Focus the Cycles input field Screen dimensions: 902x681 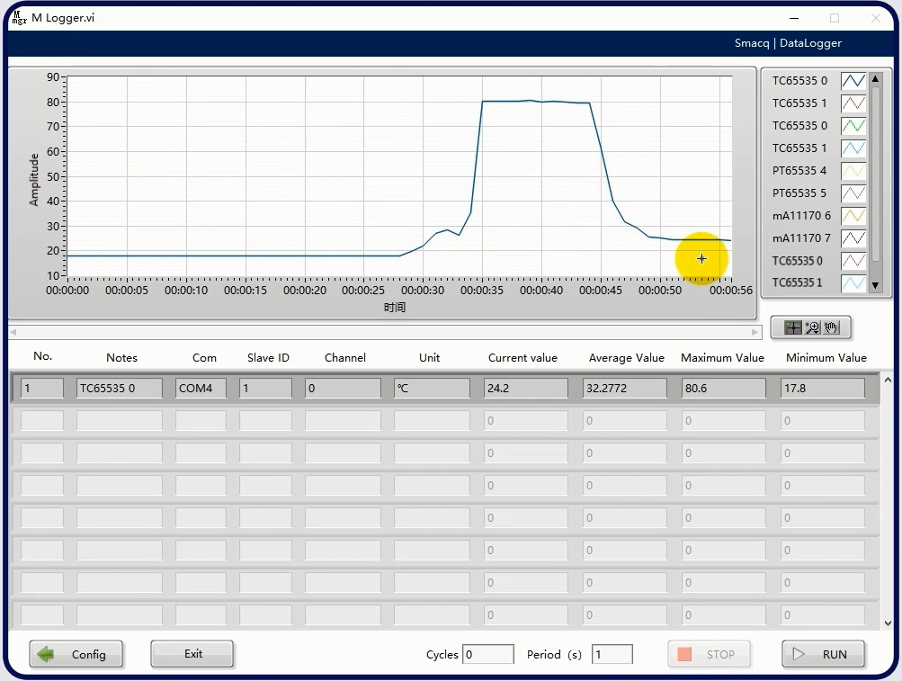point(487,655)
